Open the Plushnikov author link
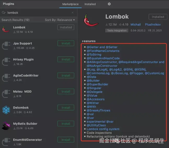Viewport: 169px width, 148px height. coord(153,25)
